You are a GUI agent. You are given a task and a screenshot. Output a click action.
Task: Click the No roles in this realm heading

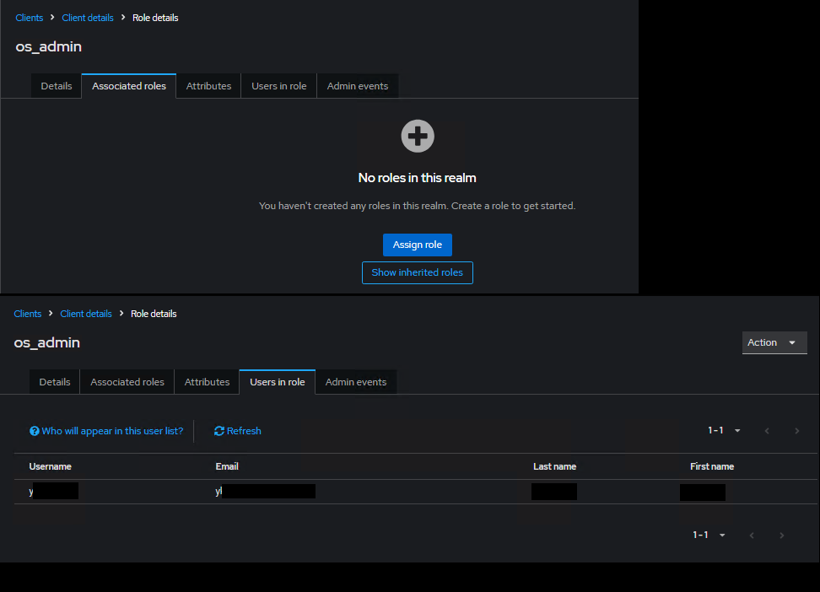pyautogui.click(x=418, y=178)
